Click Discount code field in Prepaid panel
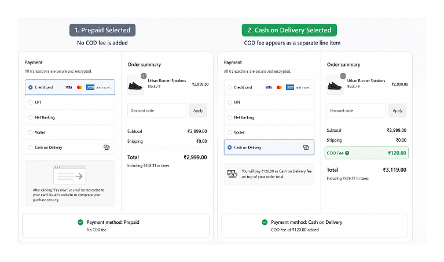 pos(157,110)
